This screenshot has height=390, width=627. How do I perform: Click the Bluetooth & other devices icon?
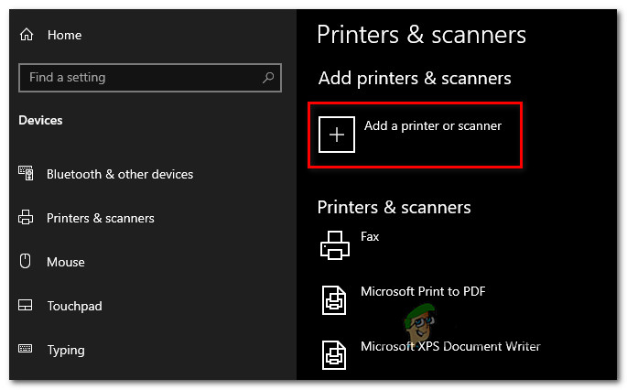(x=27, y=174)
